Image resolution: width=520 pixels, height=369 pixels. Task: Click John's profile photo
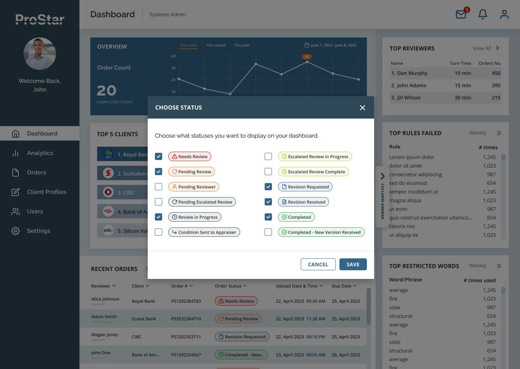point(40,54)
